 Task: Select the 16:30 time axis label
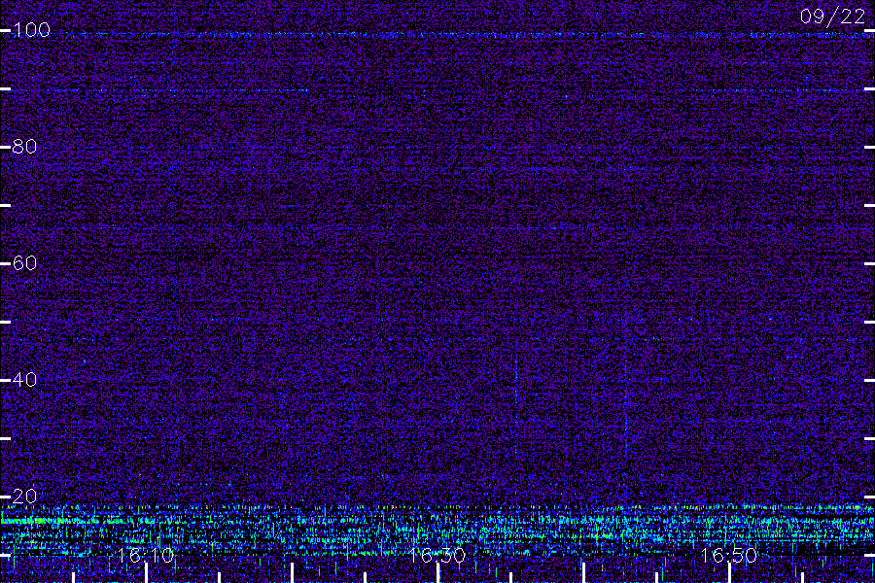[437, 555]
